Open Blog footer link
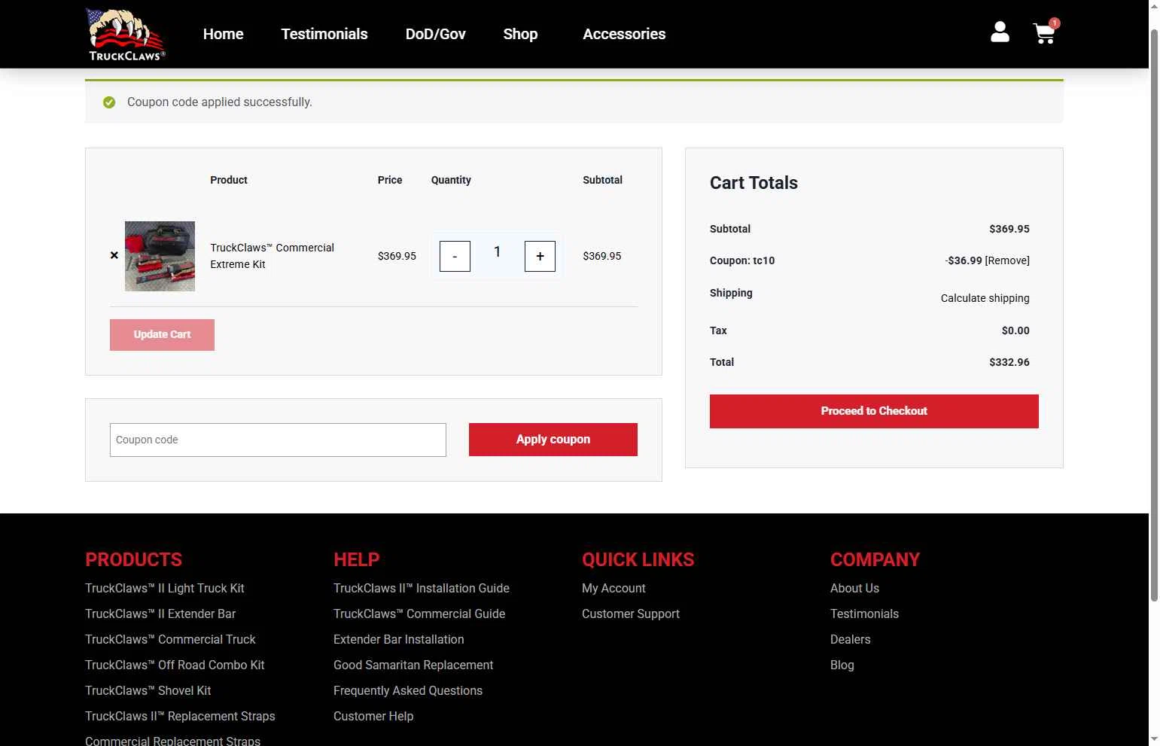The image size is (1160, 746). point(842,665)
